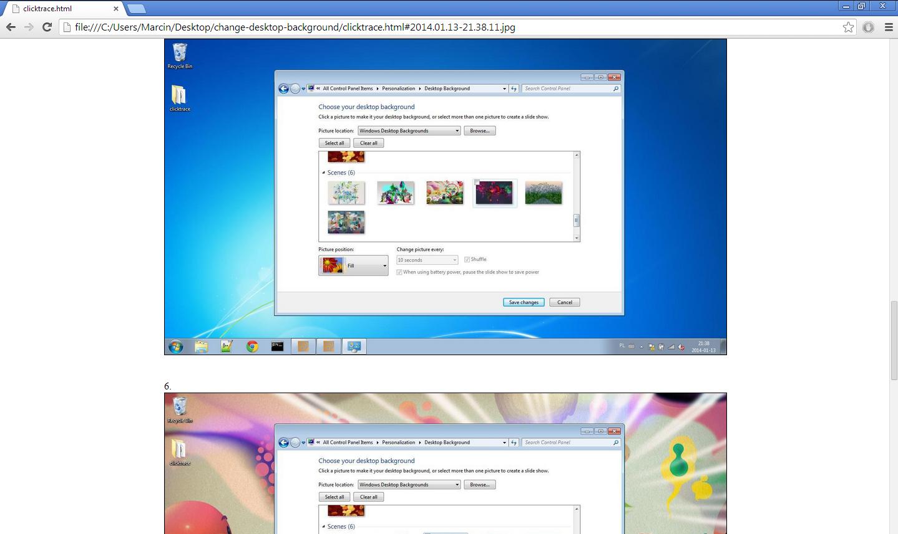
Task: Open Command Prompt from the screenshot taskbar
Action: 278,346
